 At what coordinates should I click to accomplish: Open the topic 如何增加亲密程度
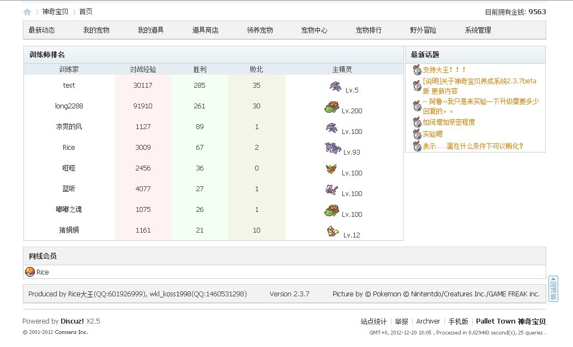(449, 122)
